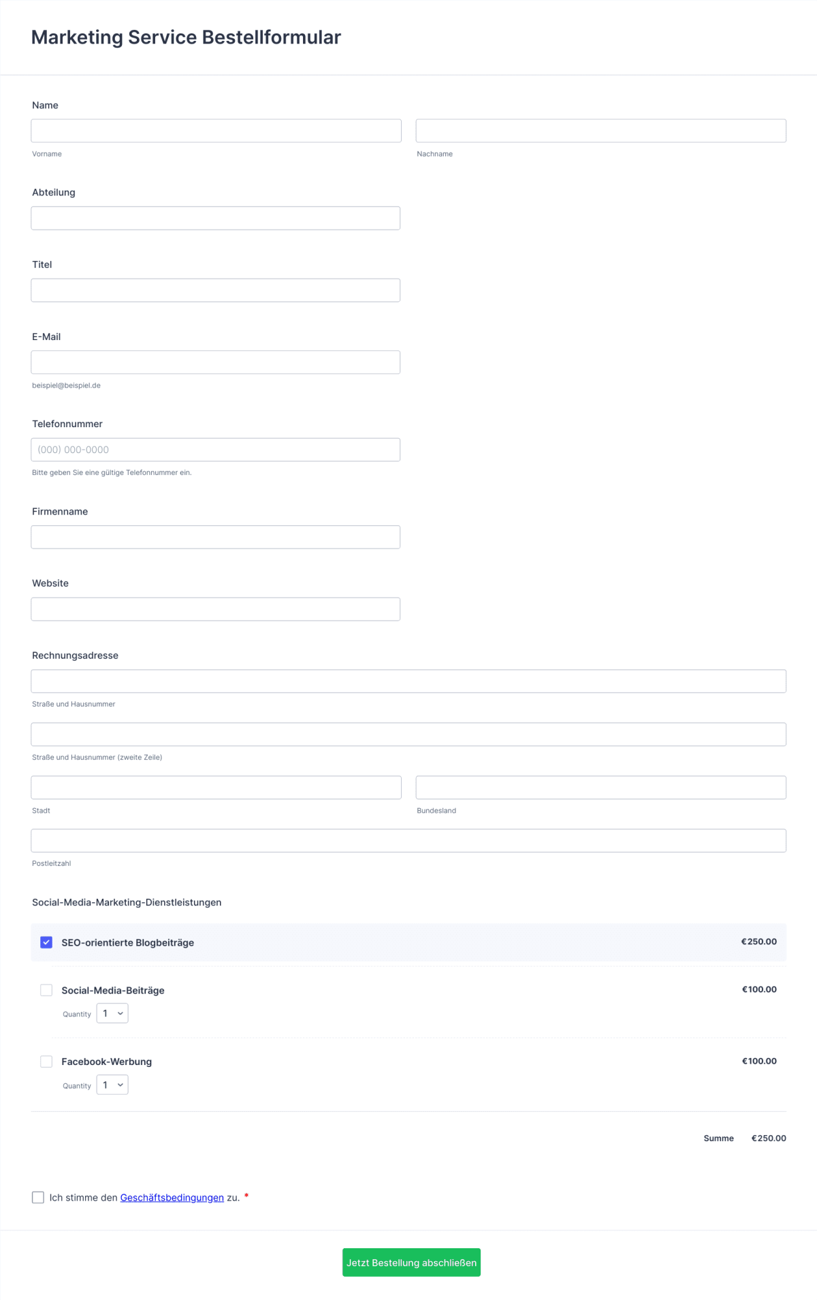Accept the Geschäftsbedingungen agreement checkbox

tap(37, 1196)
